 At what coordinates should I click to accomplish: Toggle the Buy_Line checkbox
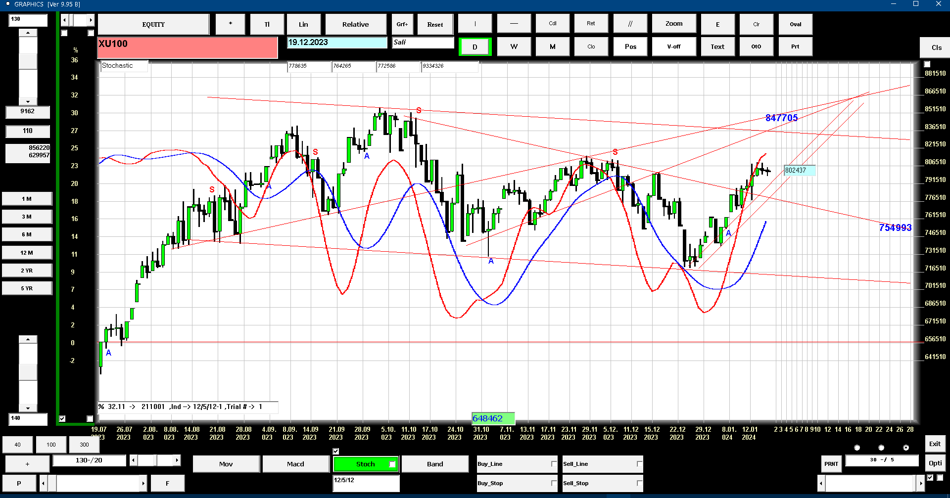[x=554, y=464]
